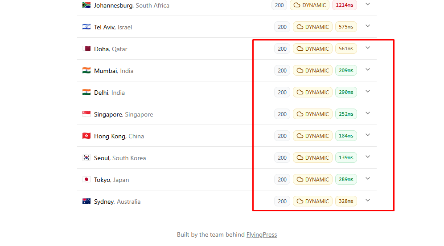Image resolution: width=444 pixels, height=246 pixels.
Task: Click the Japan flag icon
Action: 86,179
